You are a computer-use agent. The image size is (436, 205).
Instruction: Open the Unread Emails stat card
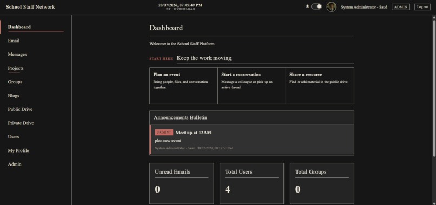182,183
